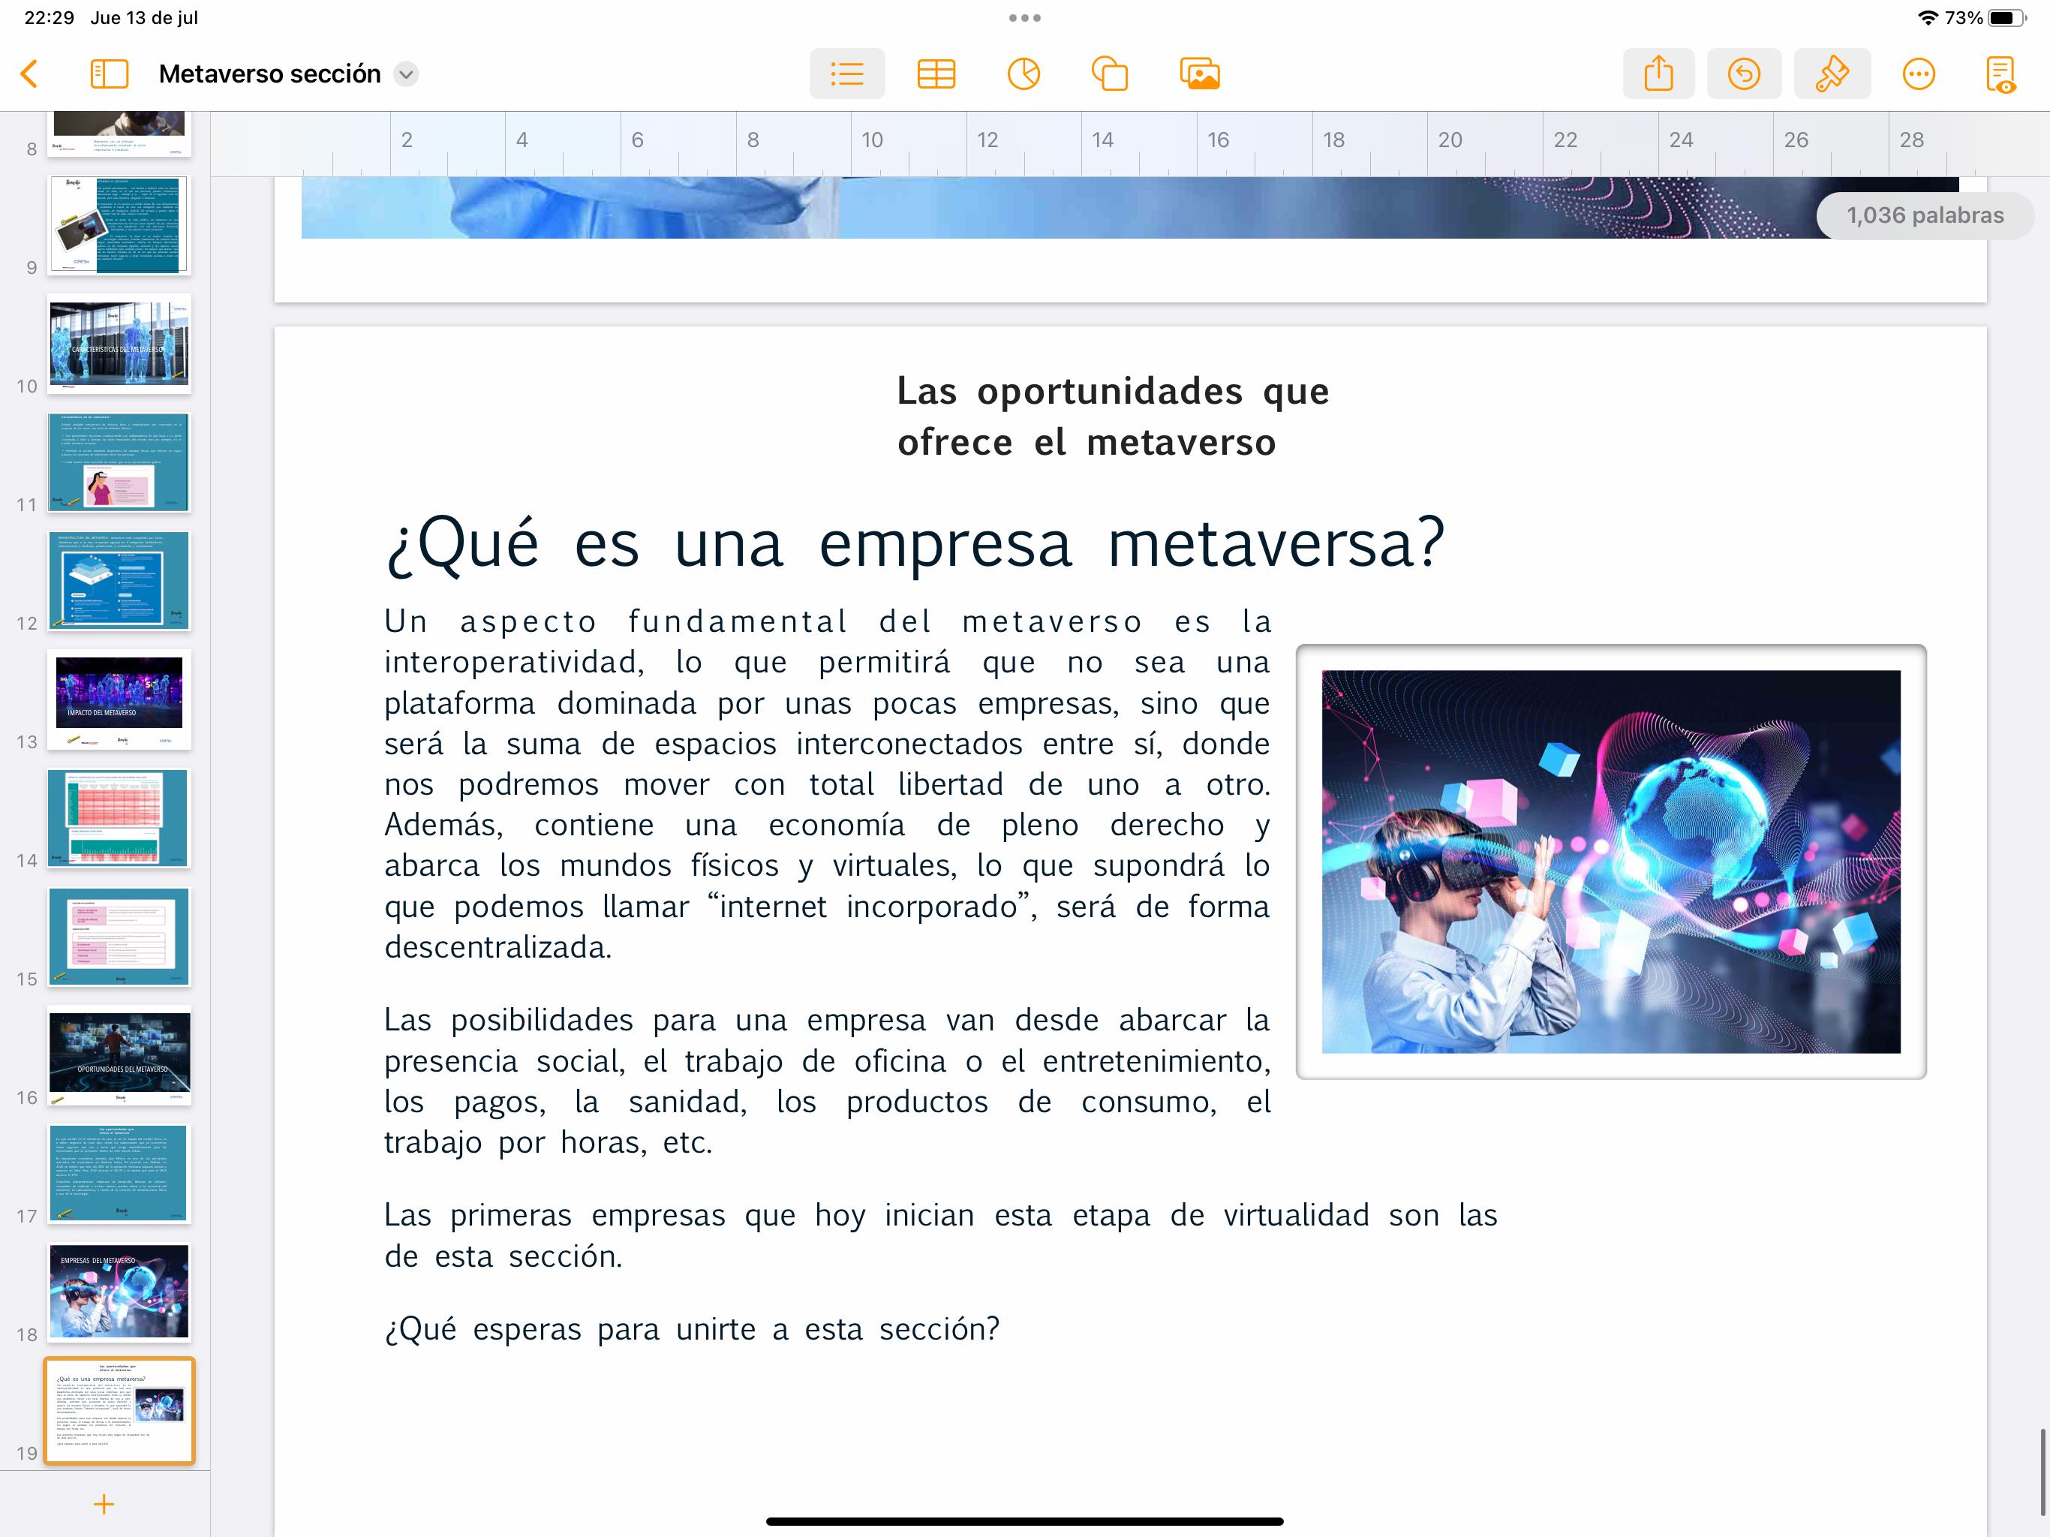Open the More options ellipsis menu
The height and width of the screenshot is (1537, 2050).
(x=1917, y=74)
